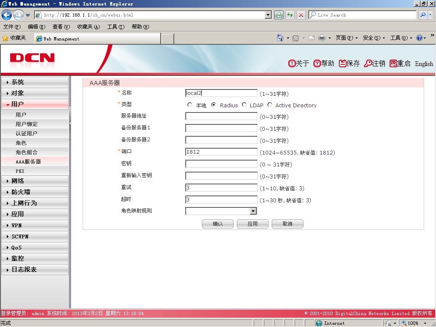Open the recent pages dropdown arrow
Image resolution: width=436 pixels, height=327 pixels.
[x=28, y=15]
